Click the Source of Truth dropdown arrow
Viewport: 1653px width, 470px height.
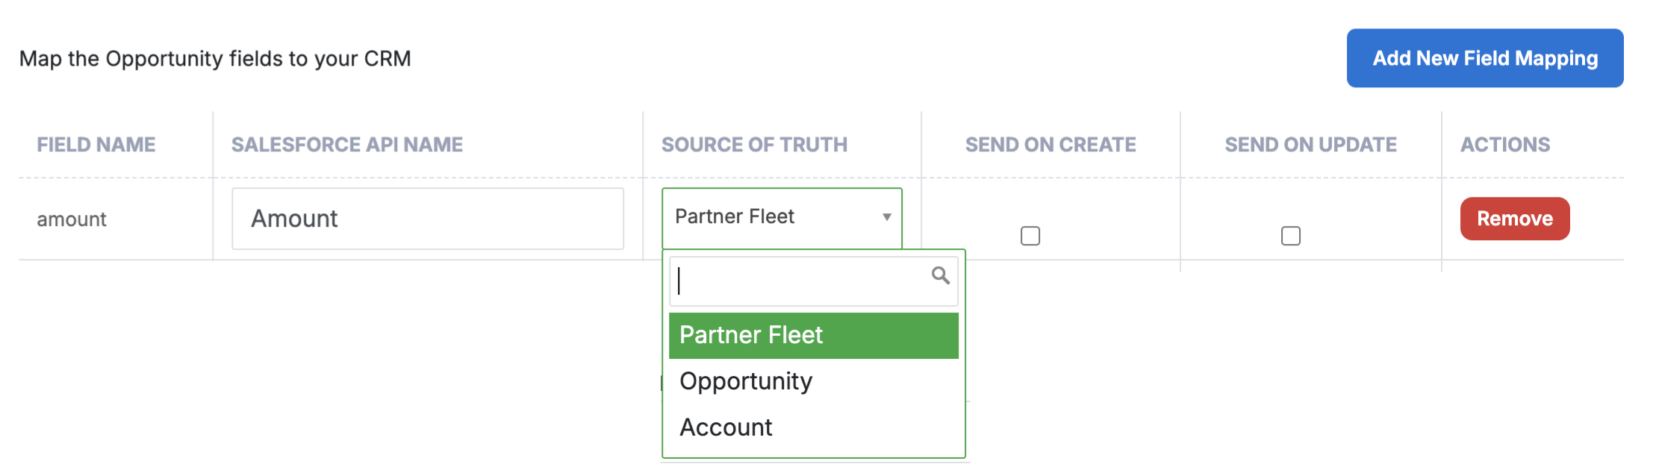(x=887, y=217)
